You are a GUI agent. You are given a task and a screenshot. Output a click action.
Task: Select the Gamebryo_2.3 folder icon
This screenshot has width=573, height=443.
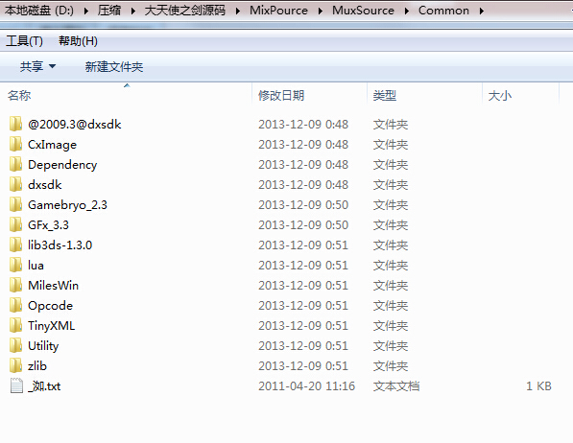pos(15,205)
